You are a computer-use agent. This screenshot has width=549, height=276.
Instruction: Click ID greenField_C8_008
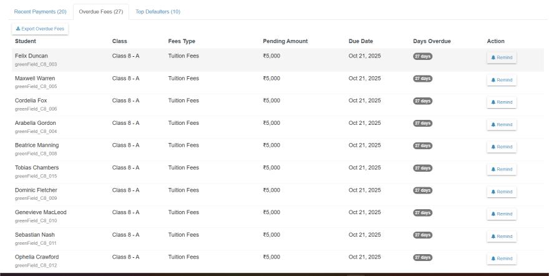pyautogui.click(x=36, y=154)
